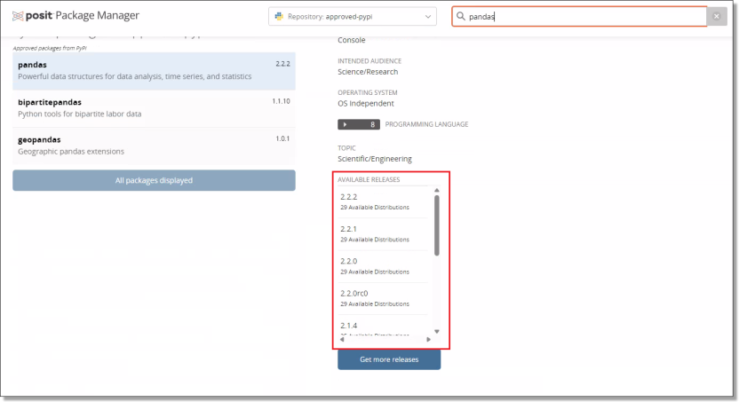
Task: Click the All packages displayed button
Action: pos(154,180)
